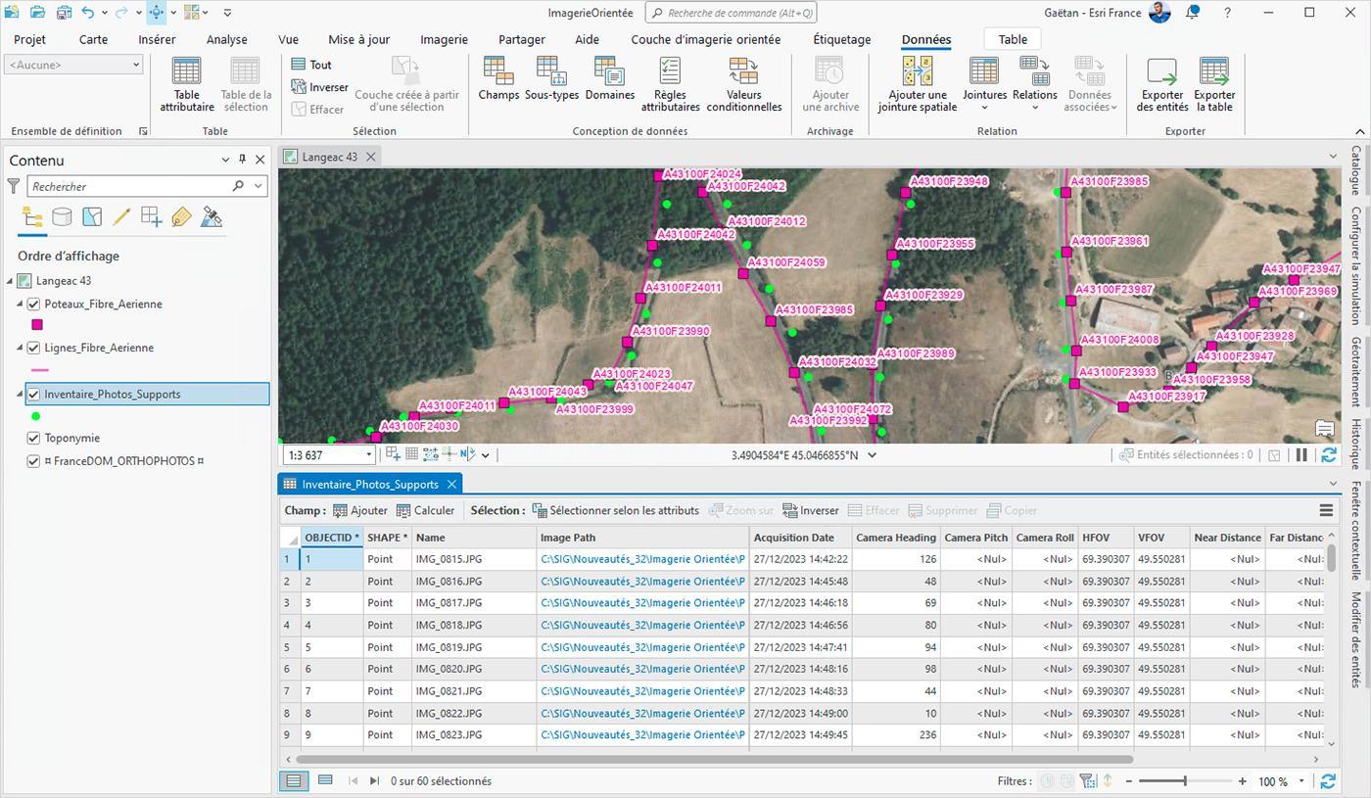Open the map scale dropdown

tap(368, 454)
